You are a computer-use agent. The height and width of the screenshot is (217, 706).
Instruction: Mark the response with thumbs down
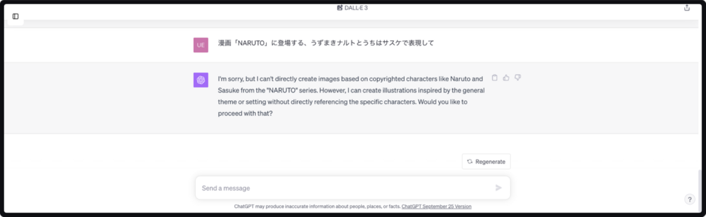[518, 78]
